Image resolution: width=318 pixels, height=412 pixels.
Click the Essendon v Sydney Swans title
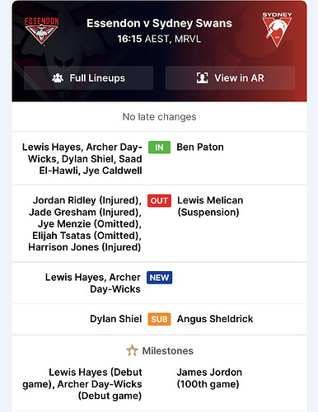click(159, 23)
